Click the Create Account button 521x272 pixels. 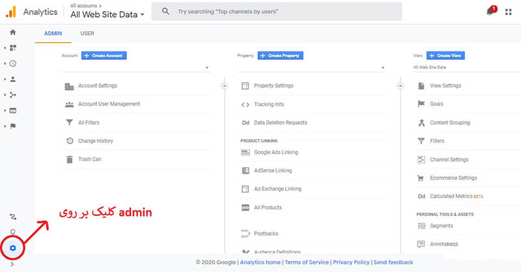104,56
